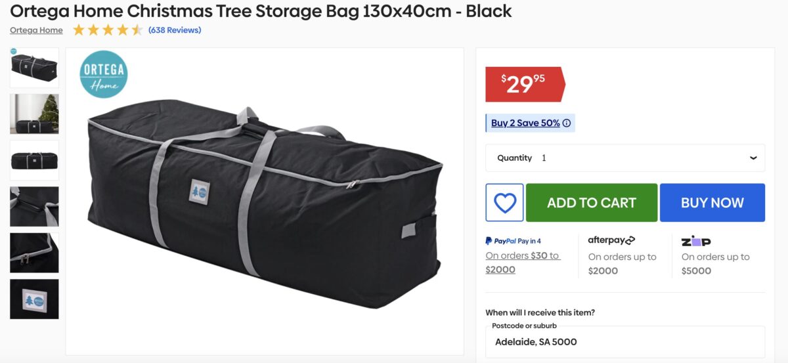Open PayPal 'On orders $30 to $2000' link

point(523,263)
